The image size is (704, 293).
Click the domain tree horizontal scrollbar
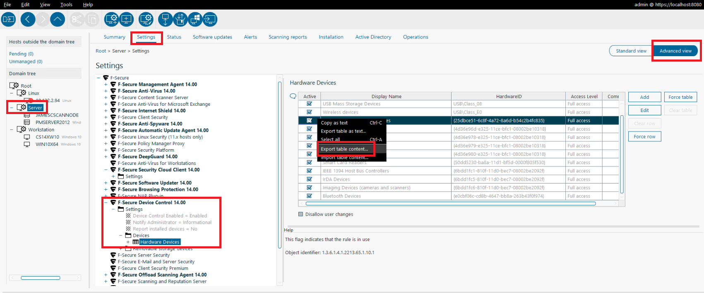click(41, 278)
